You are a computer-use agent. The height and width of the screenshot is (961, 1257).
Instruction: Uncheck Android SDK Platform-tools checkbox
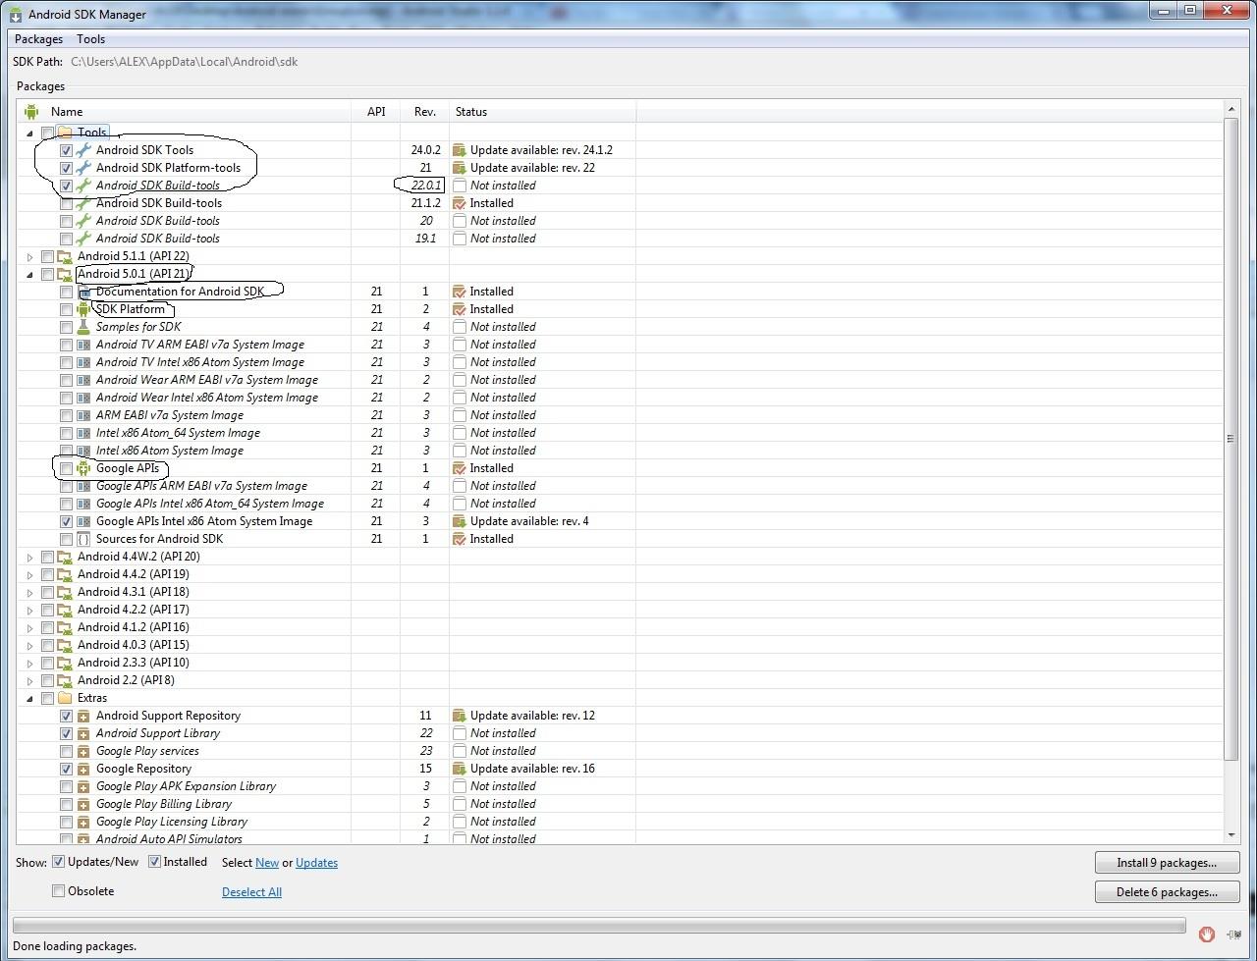point(66,168)
